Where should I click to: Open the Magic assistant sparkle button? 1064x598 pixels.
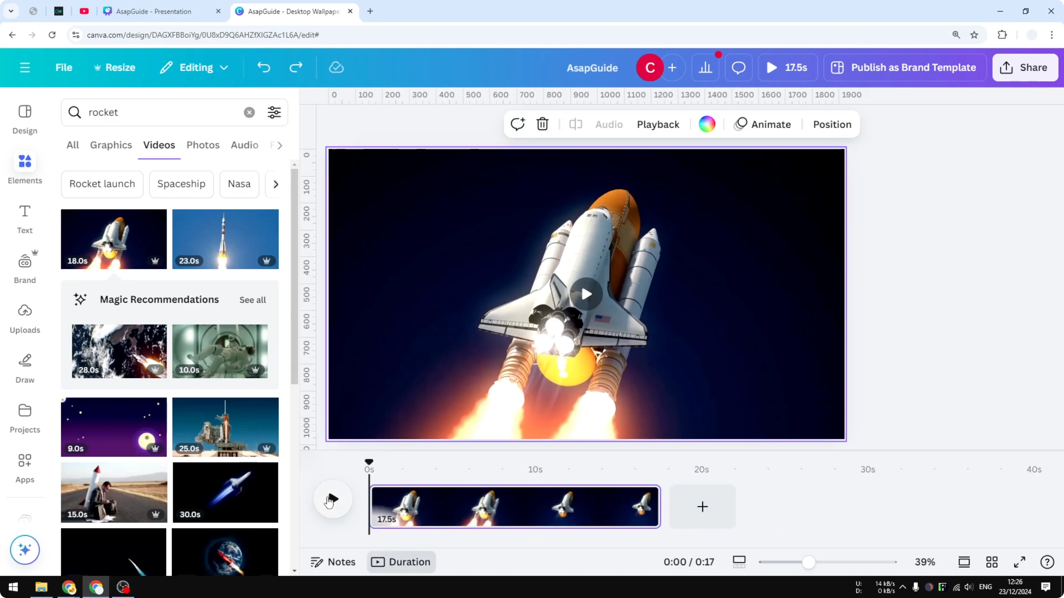[24, 550]
